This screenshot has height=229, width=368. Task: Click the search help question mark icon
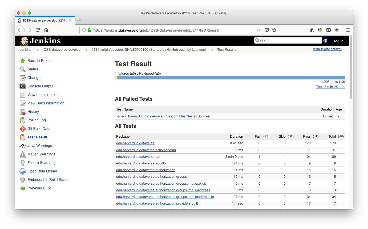(325, 41)
